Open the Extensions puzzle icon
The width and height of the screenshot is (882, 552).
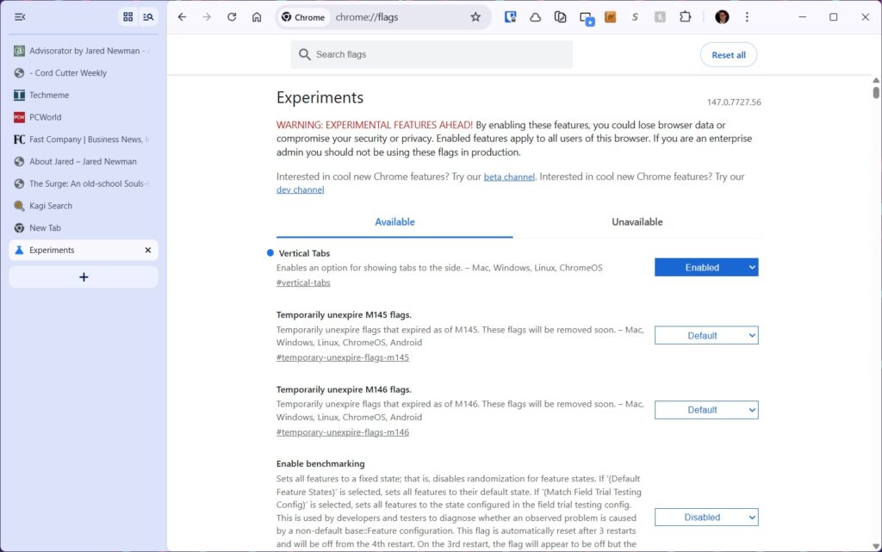click(x=686, y=17)
